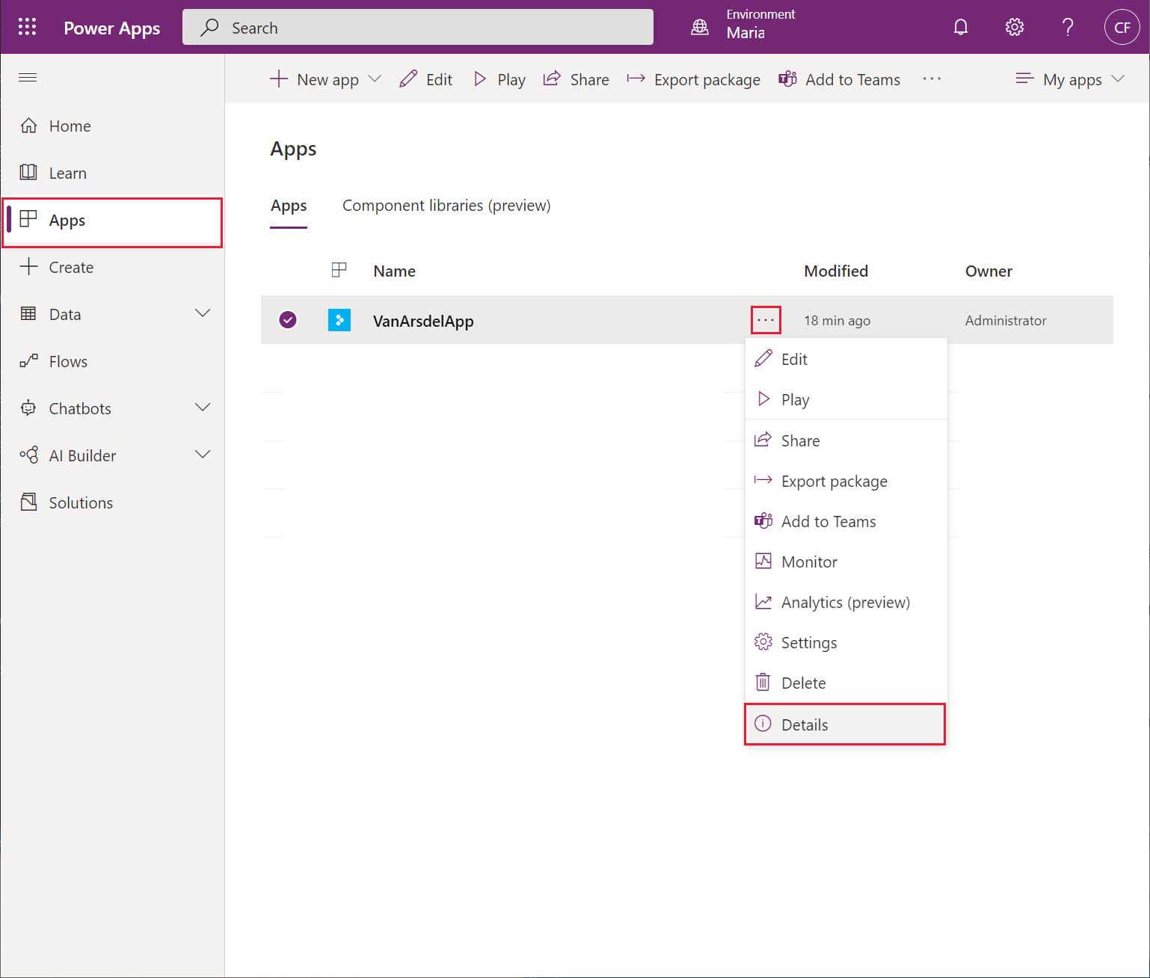Click into the Search box
Image resolution: width=1150 pixels, height=978 pixels.
click(x=418, y=27)
